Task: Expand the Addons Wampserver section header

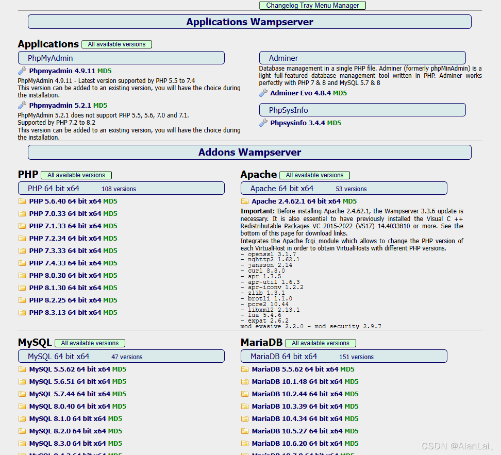Action: (x=249, y=152)
